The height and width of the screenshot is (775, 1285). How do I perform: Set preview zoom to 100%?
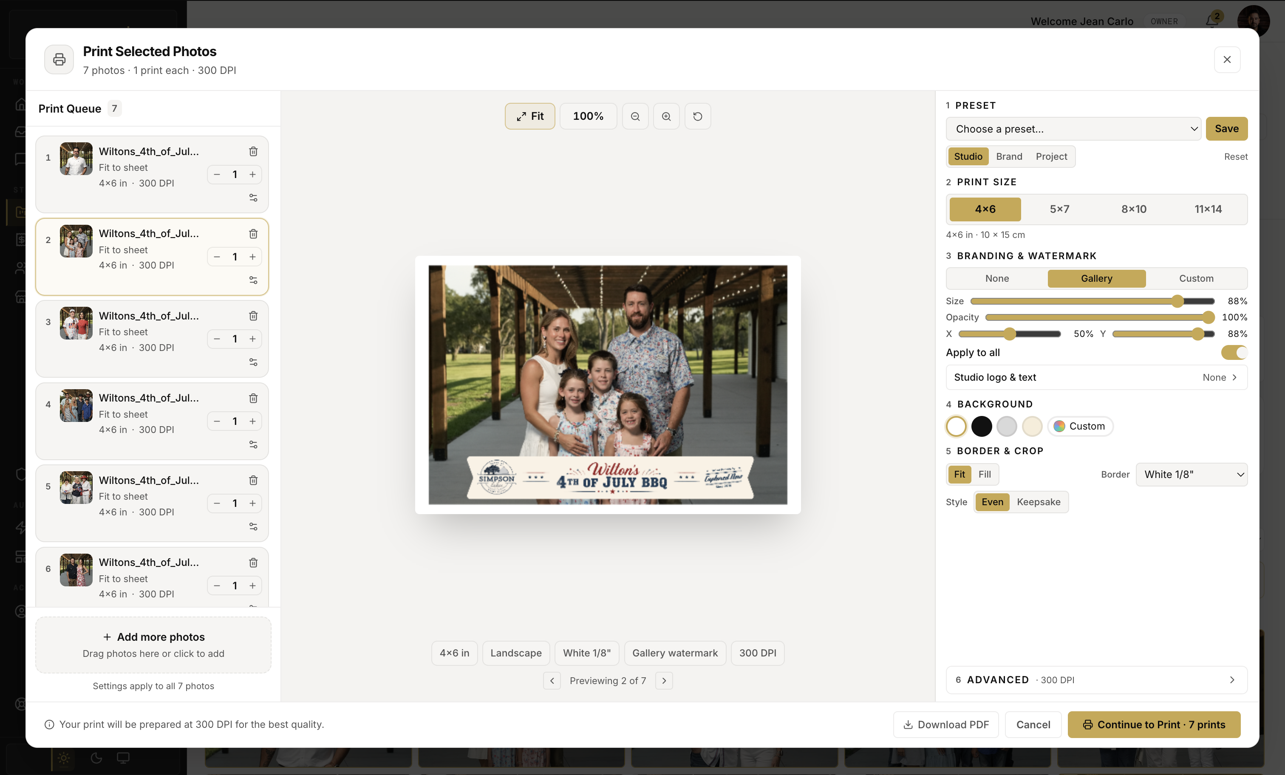coord(588,116)
